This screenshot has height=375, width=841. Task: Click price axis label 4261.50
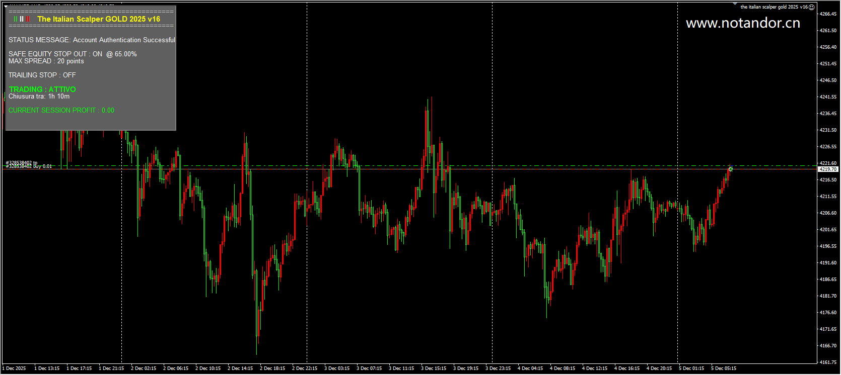click(828, 31)
